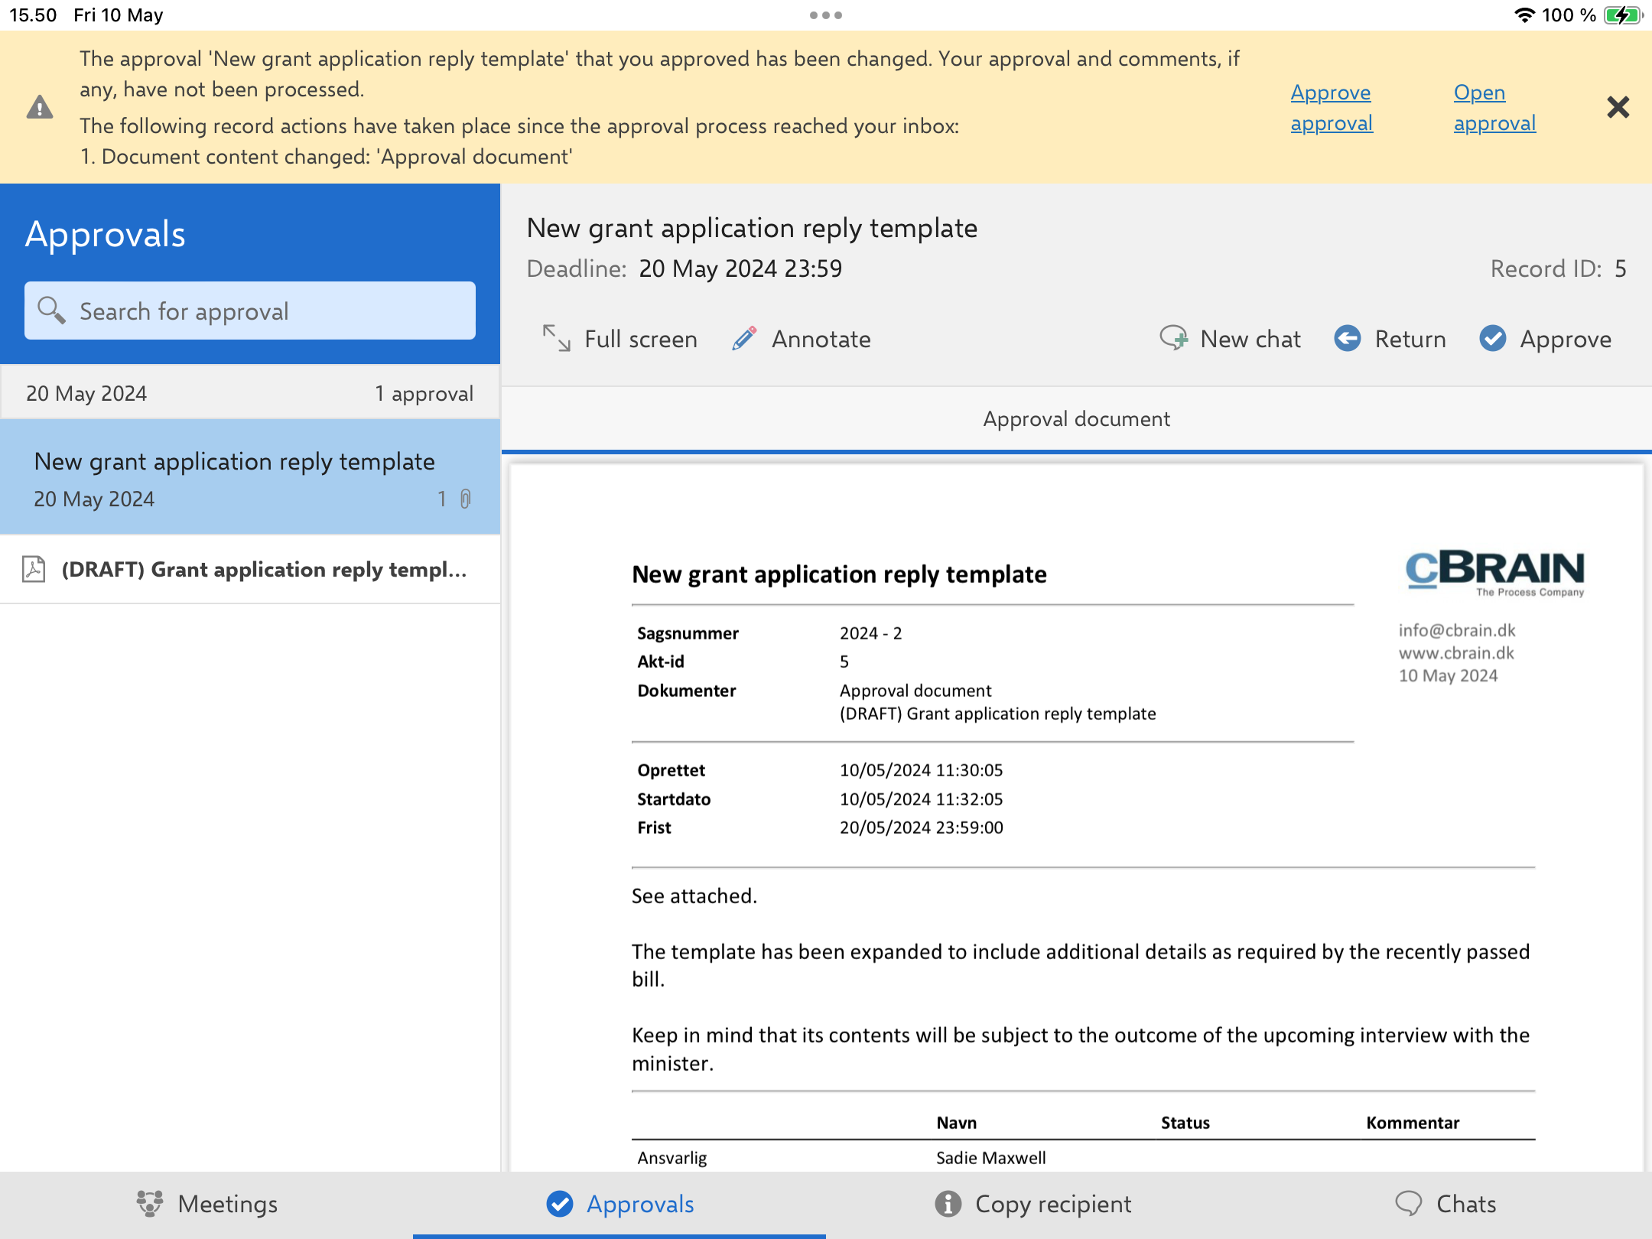Click 'Sadie Maxwell' in the table
Viewport: 1652px width, 1239px height.
[x=990, y=1158]
